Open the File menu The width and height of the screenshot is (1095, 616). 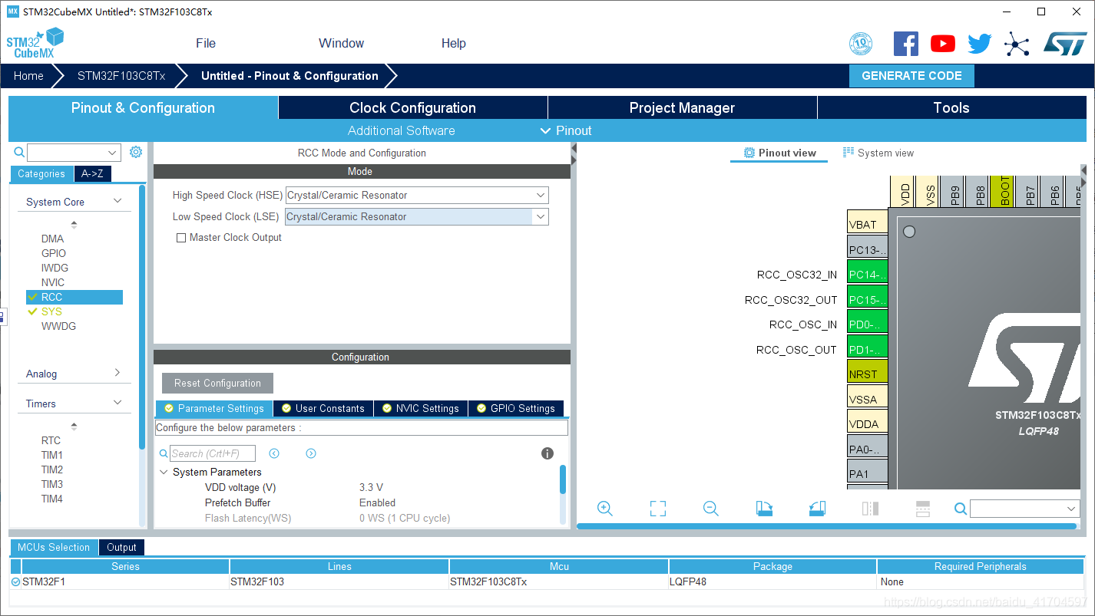206,44
